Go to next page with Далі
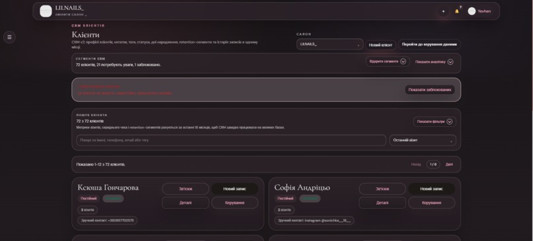533x241 pixels. coord(449,164)
